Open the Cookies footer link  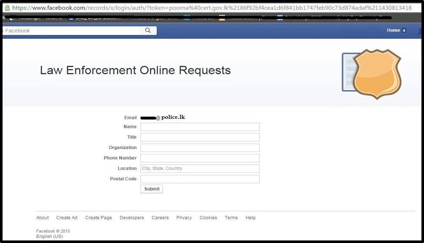point(208,217)
